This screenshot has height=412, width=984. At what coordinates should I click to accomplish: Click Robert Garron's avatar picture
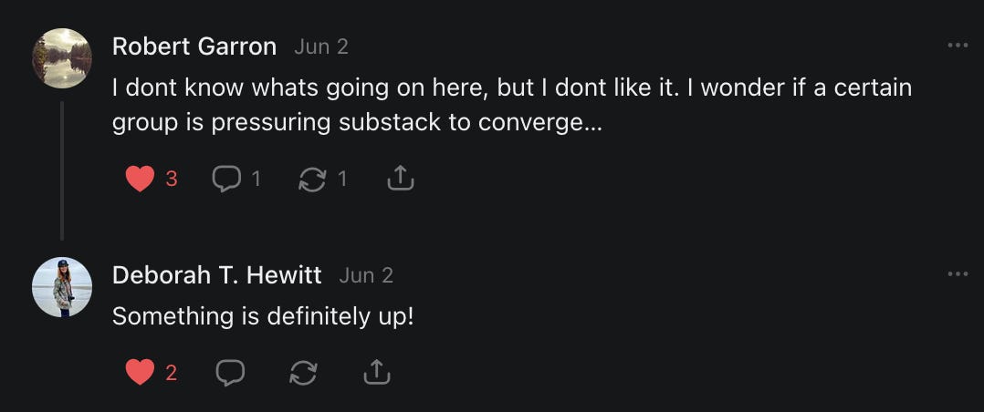tap(62, 58)
